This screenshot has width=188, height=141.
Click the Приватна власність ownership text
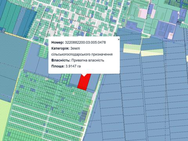pyautogui.click(x=88, y=60)
